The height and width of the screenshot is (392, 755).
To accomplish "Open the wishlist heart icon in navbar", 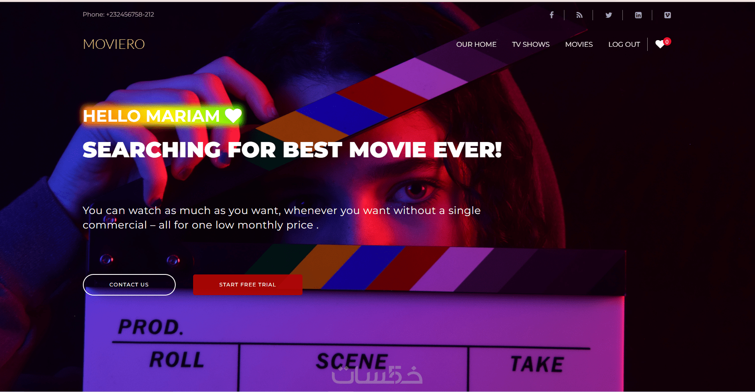I will [x=660, y=44].
